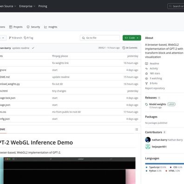Click the demo video thumbnail
Image resolution: width=184 pixels, height=184 pixels.
pyautogui.click(x=68, y=171)
